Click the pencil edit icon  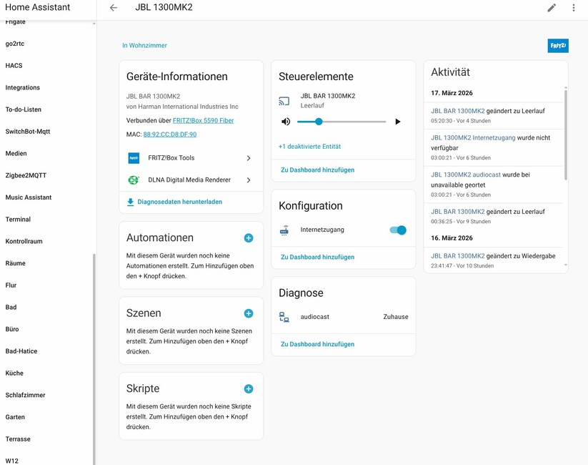pos(552,8)
